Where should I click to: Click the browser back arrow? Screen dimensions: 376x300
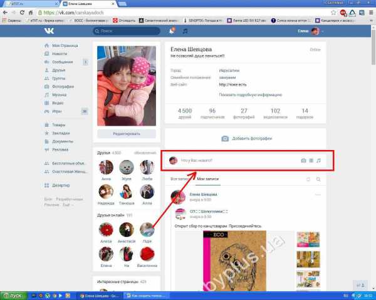(x=5, y=12)
